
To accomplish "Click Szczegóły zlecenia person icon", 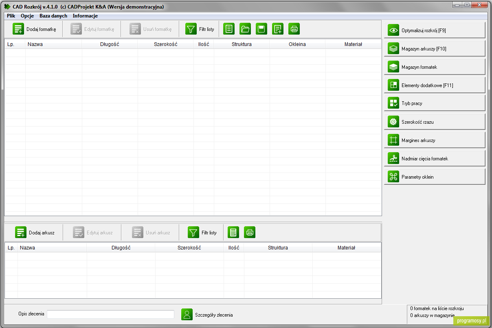I will click(x=187, y=315).
